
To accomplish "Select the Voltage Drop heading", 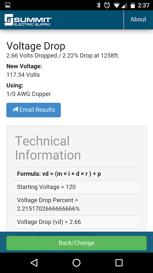I will tap(36, 46).
